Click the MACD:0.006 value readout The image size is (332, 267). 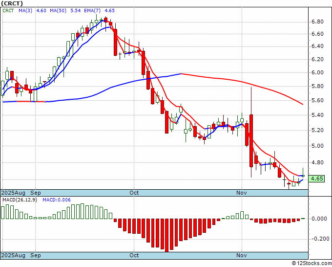(57, 200)
